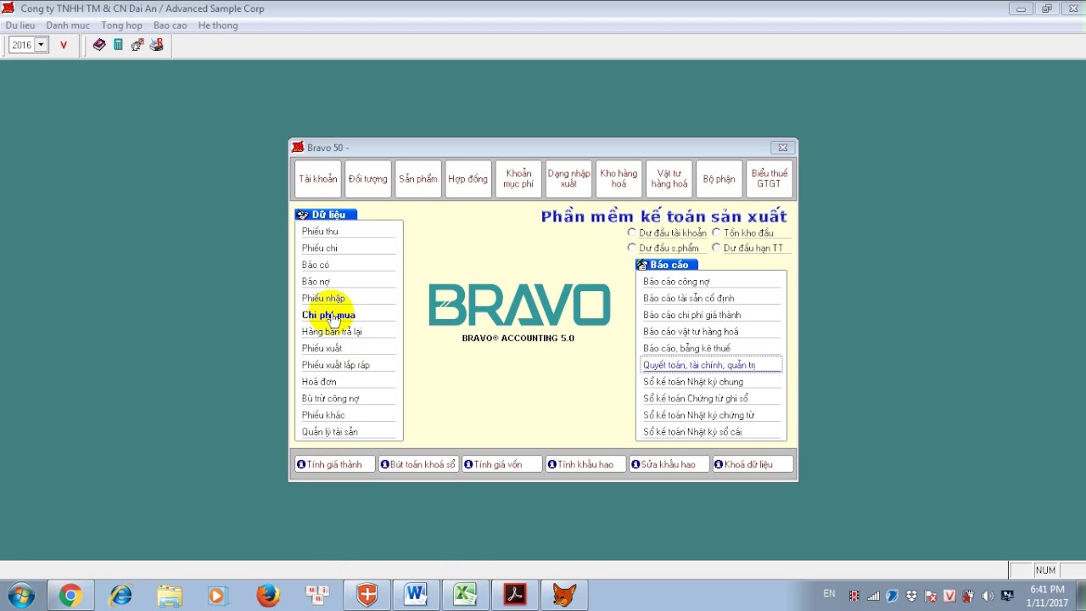Open Microsoft Excel from the taskbar
The width and height of the screenshot is (1086, 611).
pyautogui.click(x=465, y=596)
